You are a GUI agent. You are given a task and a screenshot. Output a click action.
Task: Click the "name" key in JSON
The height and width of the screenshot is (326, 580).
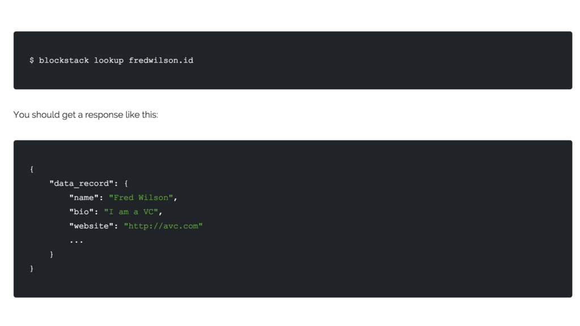tap(84, 198)
